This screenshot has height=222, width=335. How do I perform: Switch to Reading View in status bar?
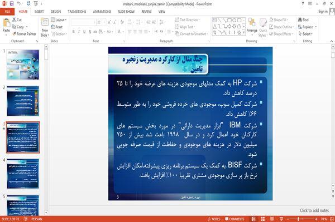pyautogui.click(x=272, y=219)
